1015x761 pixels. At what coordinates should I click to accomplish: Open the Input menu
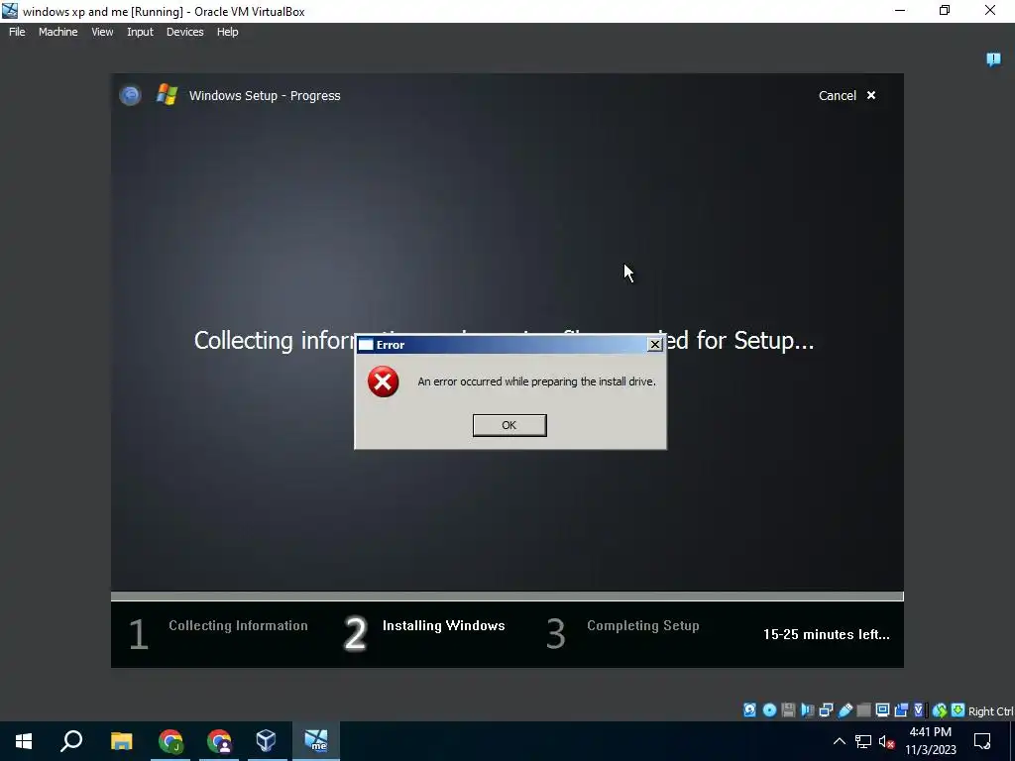(140, 32)
